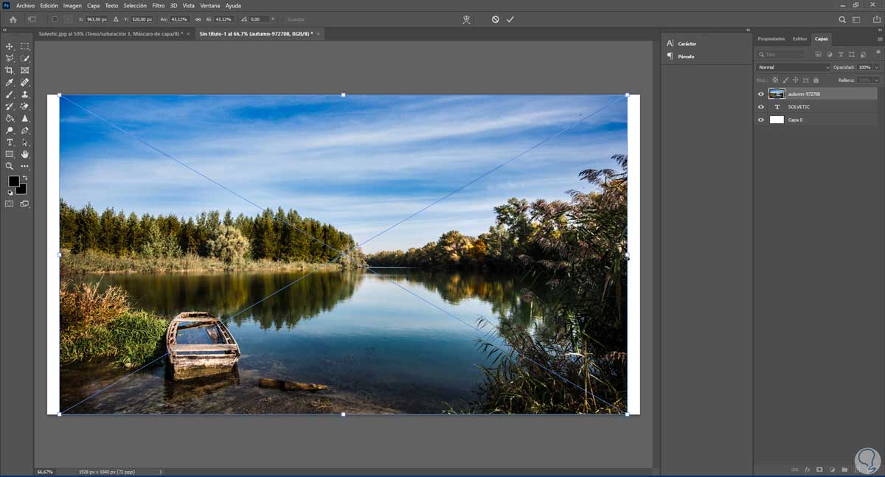Reset to default foreground and background colors
Image resolution: width=885 pixels, height=477 pixels.
[10, 192]
